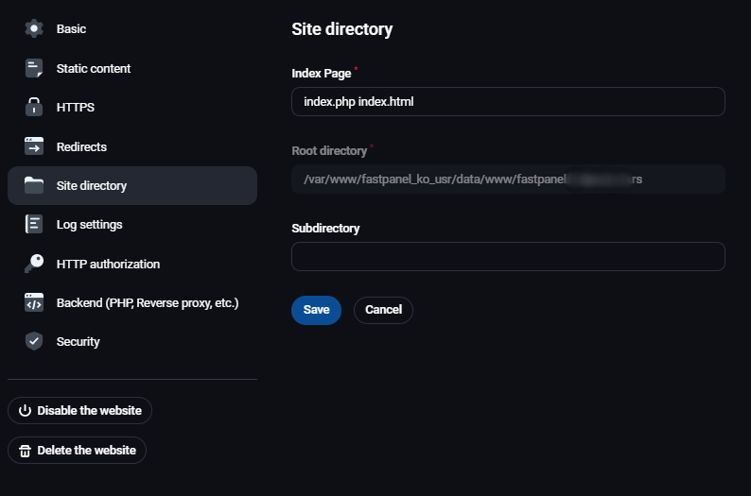Click the Backend code bracket icon

(x=34, y=303)
